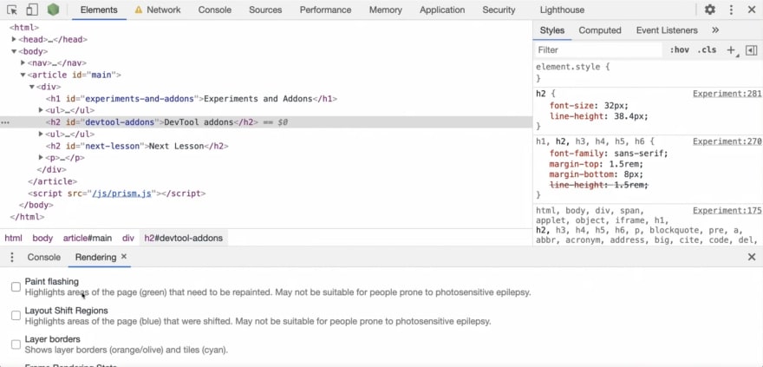Click the ellipsis beside the selected h2 row
Viewport: 763px width, 367px height.
click(x=5, y=122)
